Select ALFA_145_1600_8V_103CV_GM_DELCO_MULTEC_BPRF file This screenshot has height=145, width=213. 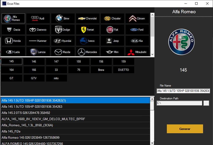point(75,119)
